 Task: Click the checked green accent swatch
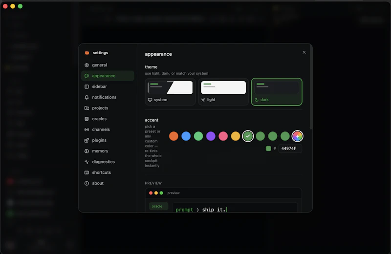(248, 136)
